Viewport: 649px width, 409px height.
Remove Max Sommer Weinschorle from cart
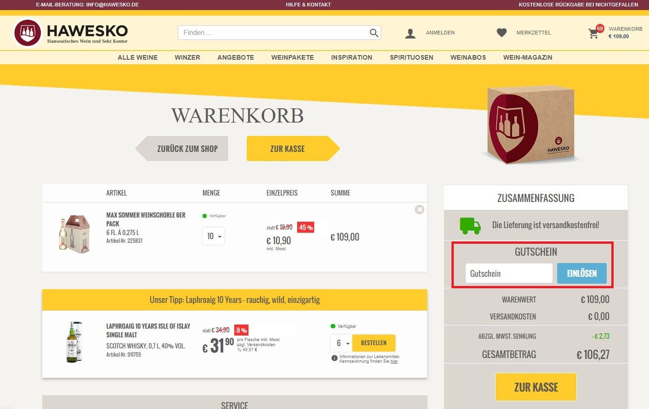pos(419,209)
